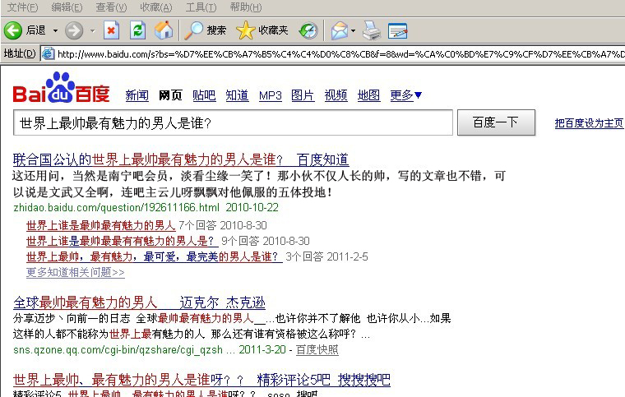Image resolution: width=625 pixels, height=397 pixels.
Task: Open the 世界上谁是最帅最有魅力的男人 7个回答 link
Action: [x=101, y=225]
